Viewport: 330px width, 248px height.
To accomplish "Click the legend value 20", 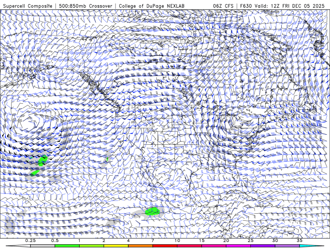I will click(x=226, y=241).
